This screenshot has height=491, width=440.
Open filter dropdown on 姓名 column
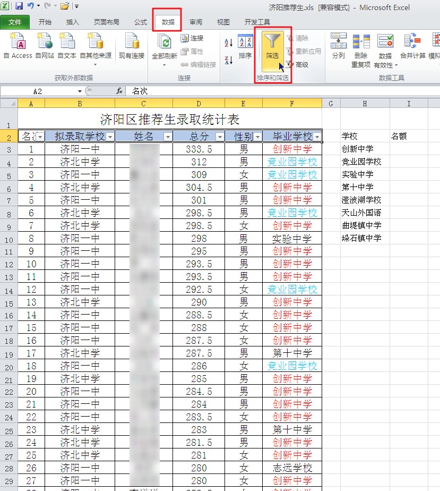168,137
